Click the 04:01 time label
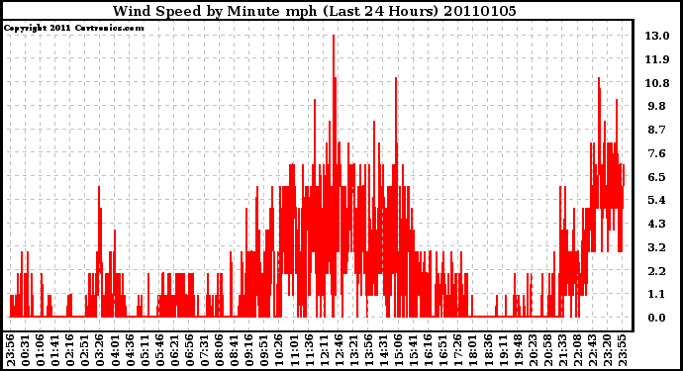Screen dimensions: 683x371 (x=115, y=351)
